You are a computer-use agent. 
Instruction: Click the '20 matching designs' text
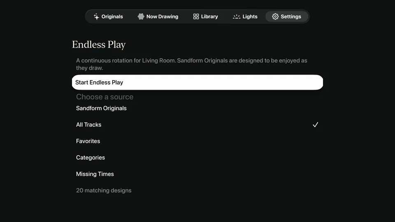pos(104,190)
